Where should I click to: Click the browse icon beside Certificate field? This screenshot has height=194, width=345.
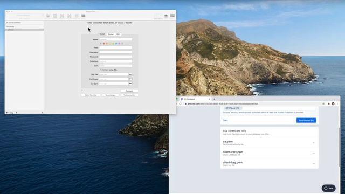[130, 79]
